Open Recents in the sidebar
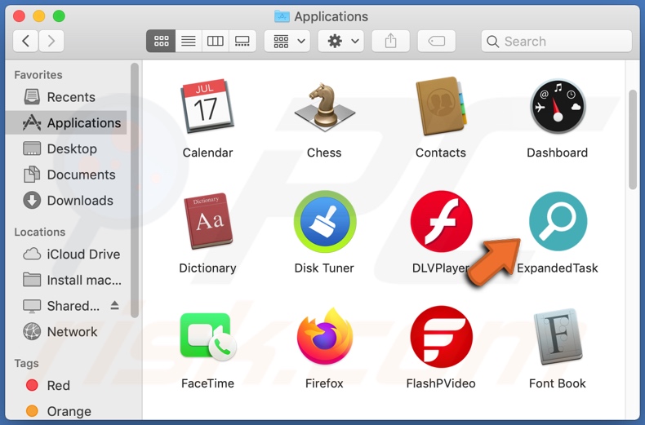 pyautogui.click(x=66, y=97)
